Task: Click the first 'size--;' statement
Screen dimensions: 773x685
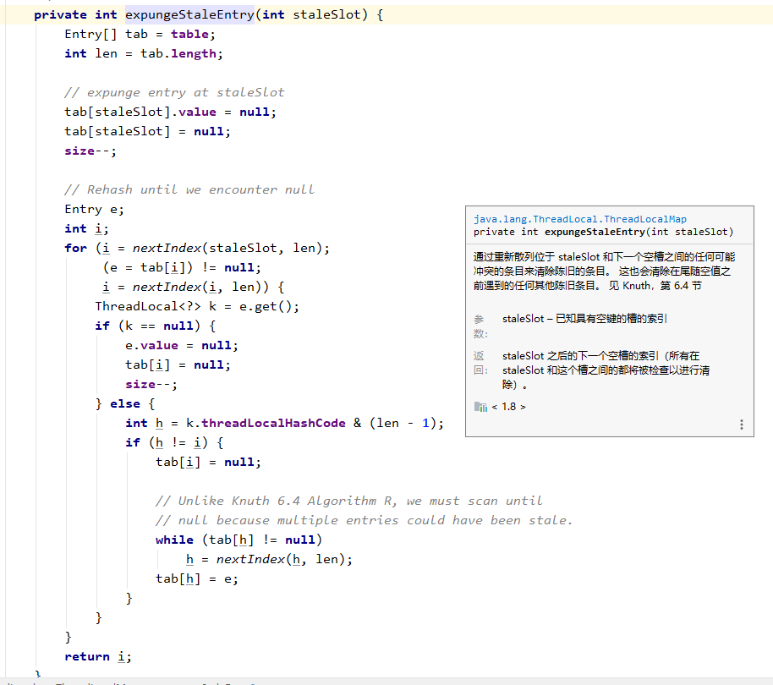Action: 90,151
